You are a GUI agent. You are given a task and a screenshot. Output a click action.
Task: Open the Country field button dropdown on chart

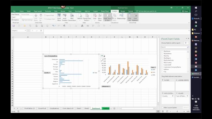tap(47, 73)
